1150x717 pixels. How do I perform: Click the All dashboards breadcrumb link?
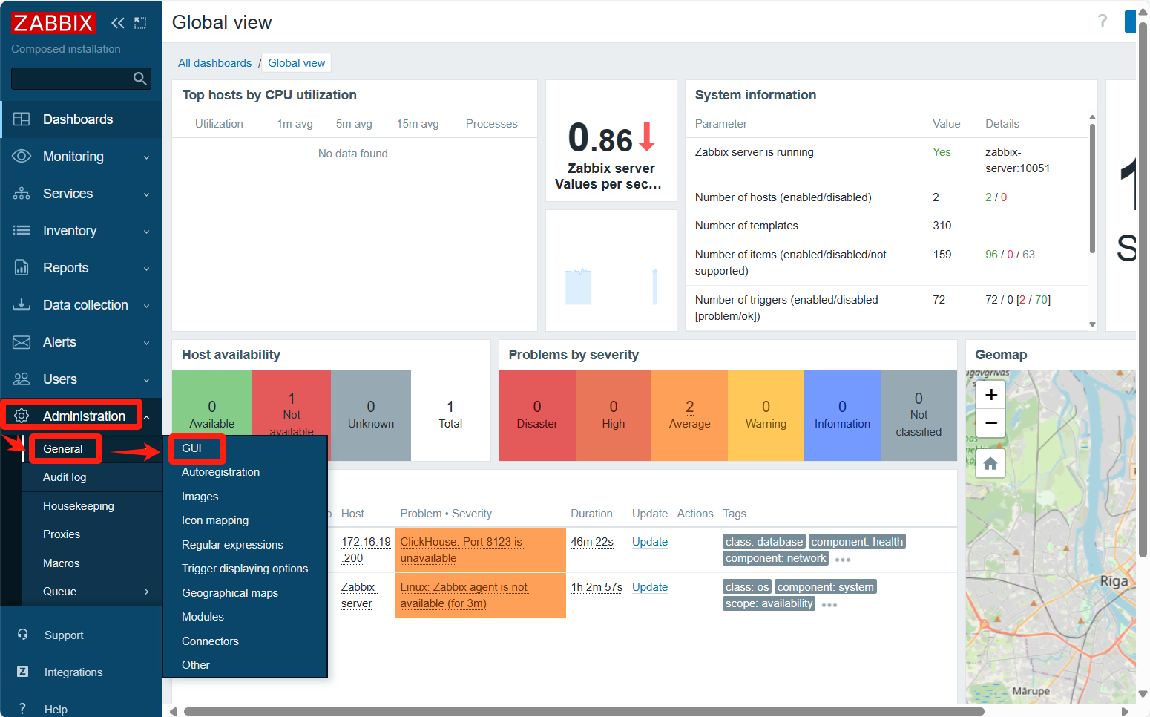(214, 63)
